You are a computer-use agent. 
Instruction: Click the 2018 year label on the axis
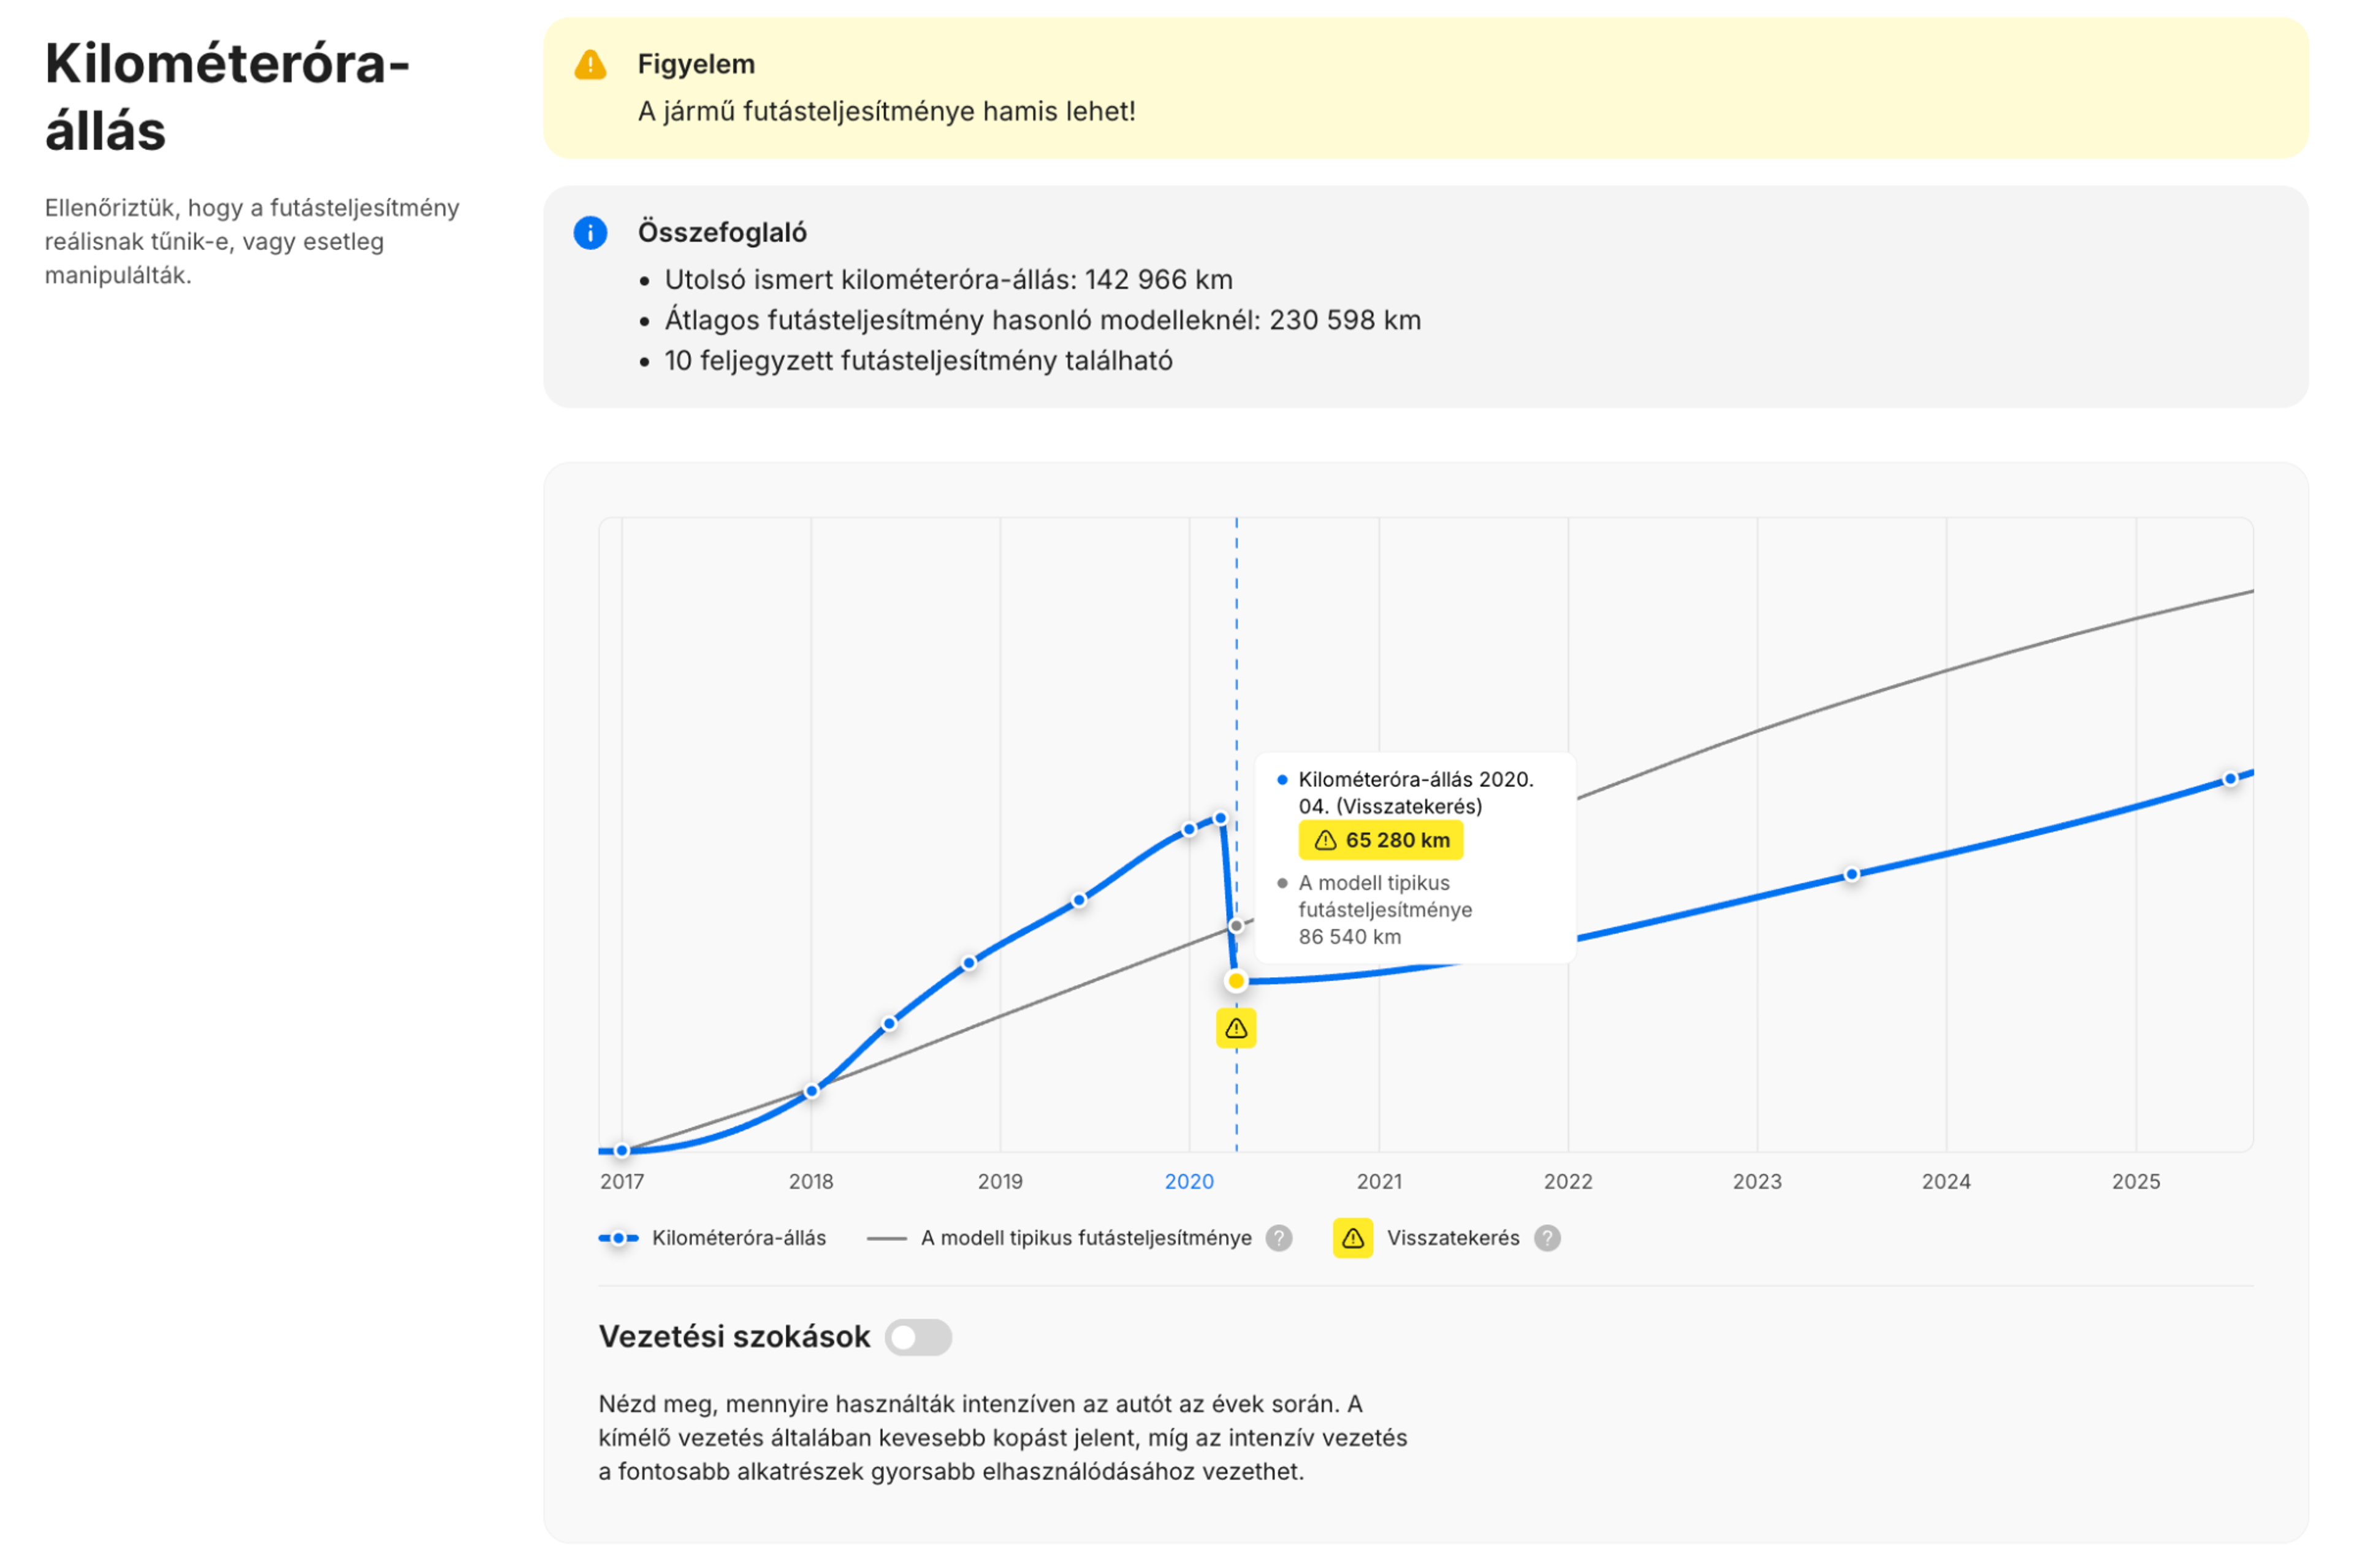(811, 1181)
